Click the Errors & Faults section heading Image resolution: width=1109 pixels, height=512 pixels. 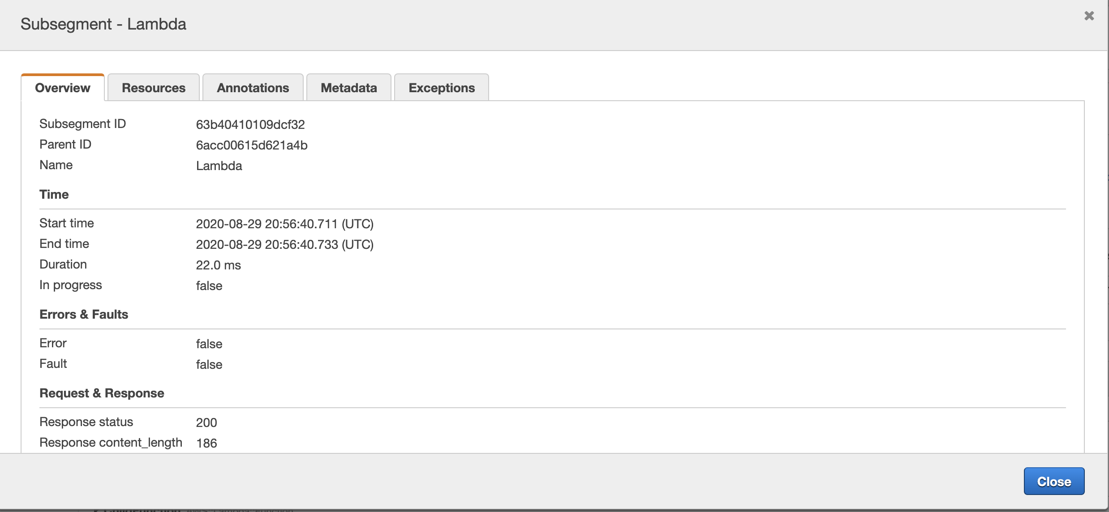(x=84, y=314)
